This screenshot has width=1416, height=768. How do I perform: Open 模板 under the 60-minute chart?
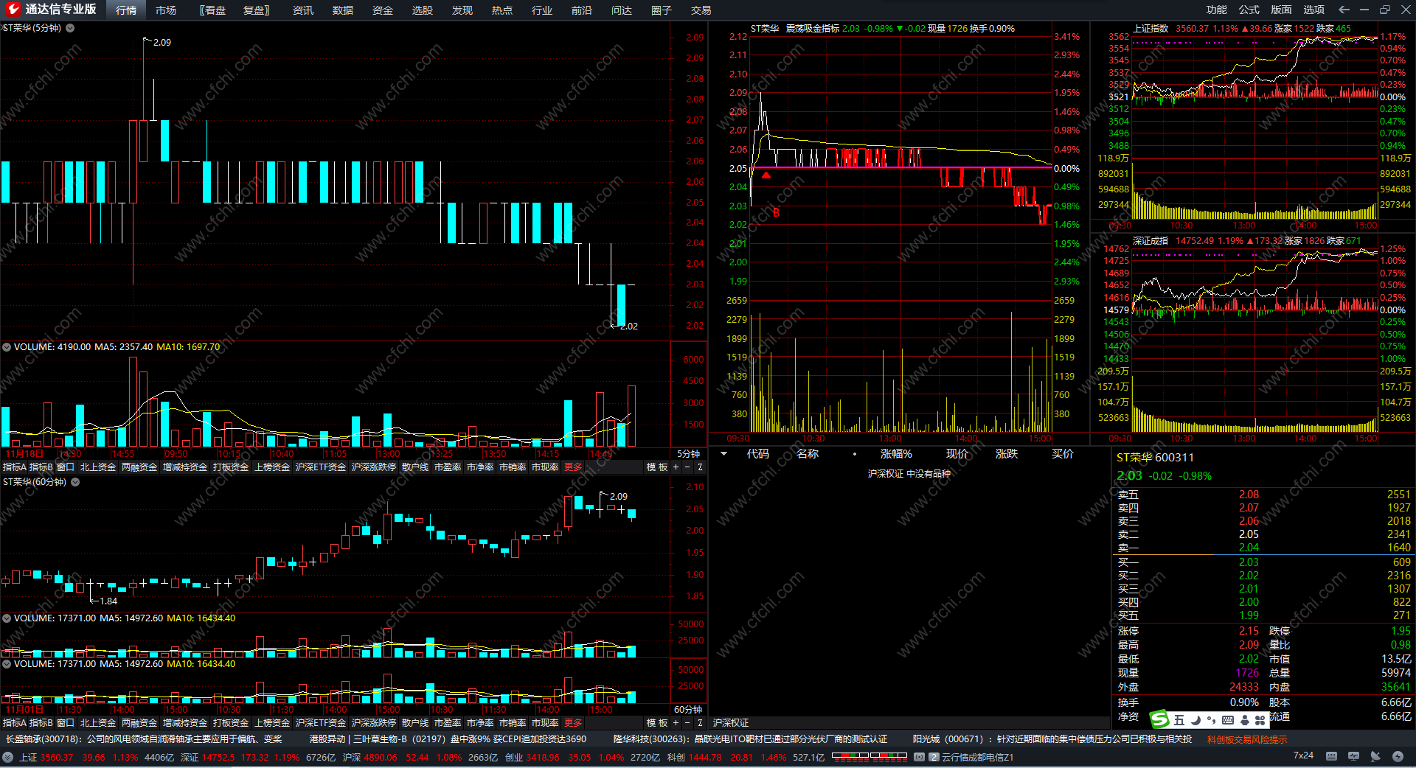(657, 723)
